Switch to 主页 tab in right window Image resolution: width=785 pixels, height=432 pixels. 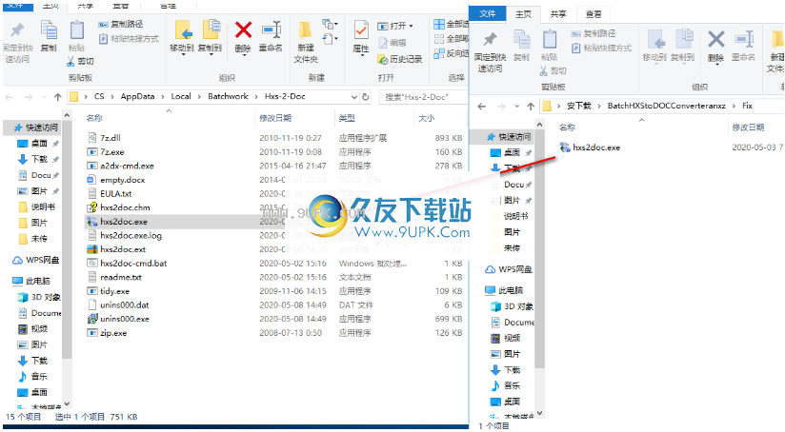click(523, 14)
